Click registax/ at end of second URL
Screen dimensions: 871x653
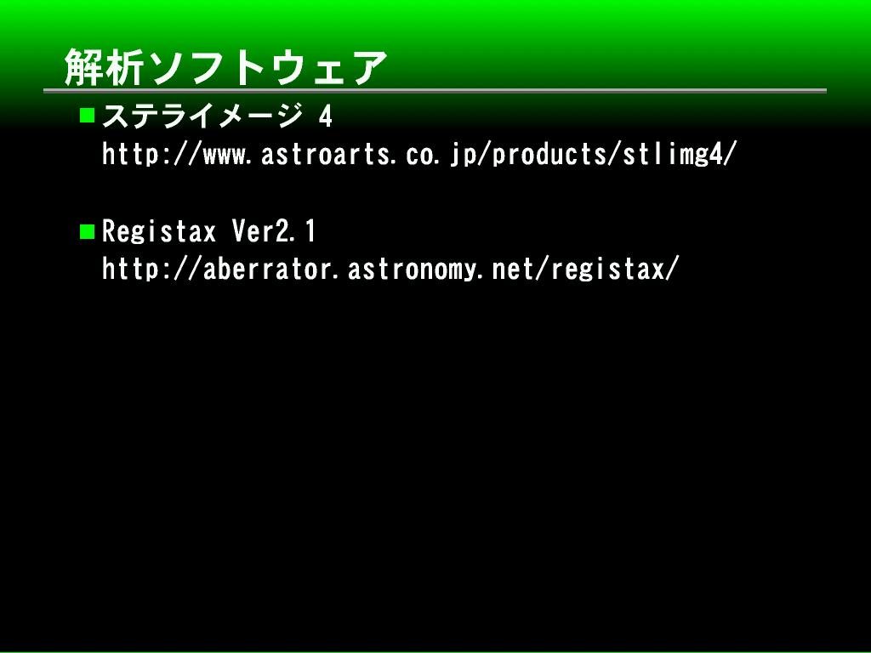[x=615, y=270]
